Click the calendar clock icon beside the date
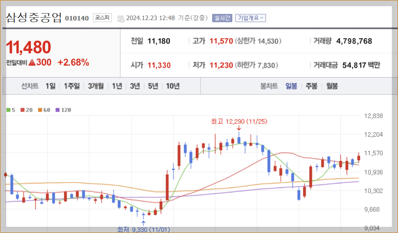The width and height of the screenshot is (398, 233). 121,19
